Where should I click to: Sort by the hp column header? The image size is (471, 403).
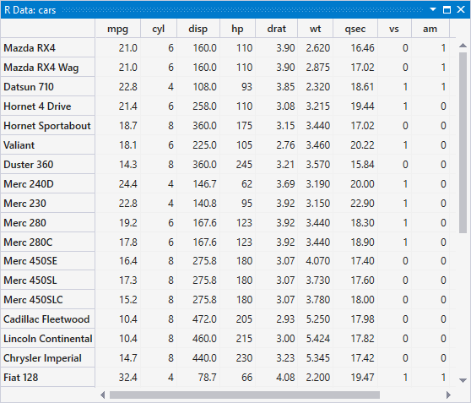click(237, 29)
